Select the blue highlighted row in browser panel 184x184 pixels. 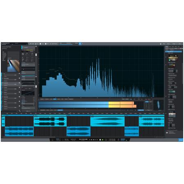coord(173,52)
